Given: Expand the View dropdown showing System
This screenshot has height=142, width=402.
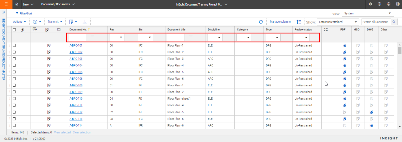Looking at the screenshot, I should pos(368,13).
